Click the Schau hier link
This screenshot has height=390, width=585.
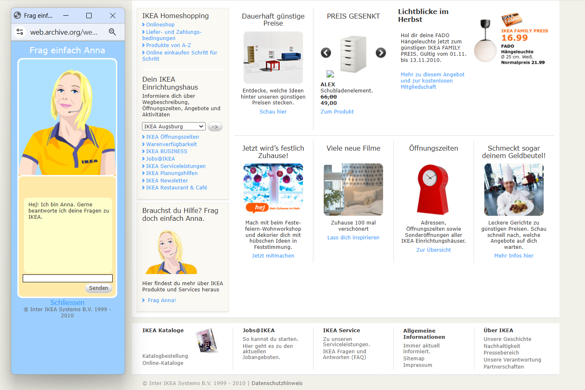pos(273,112)
